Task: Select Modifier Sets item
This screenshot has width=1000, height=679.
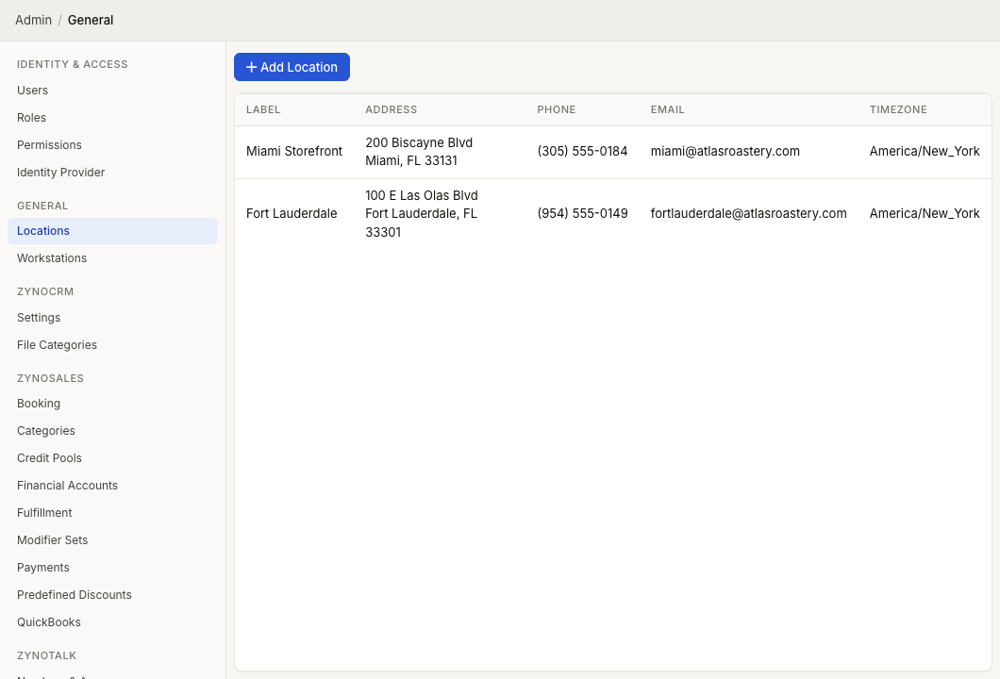Action: click(x=113, y=540)
